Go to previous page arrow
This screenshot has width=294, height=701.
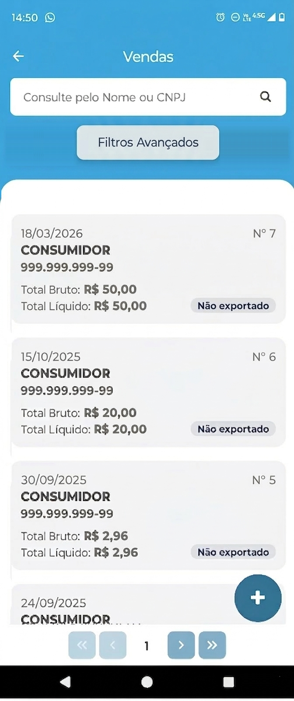point(113,645)
